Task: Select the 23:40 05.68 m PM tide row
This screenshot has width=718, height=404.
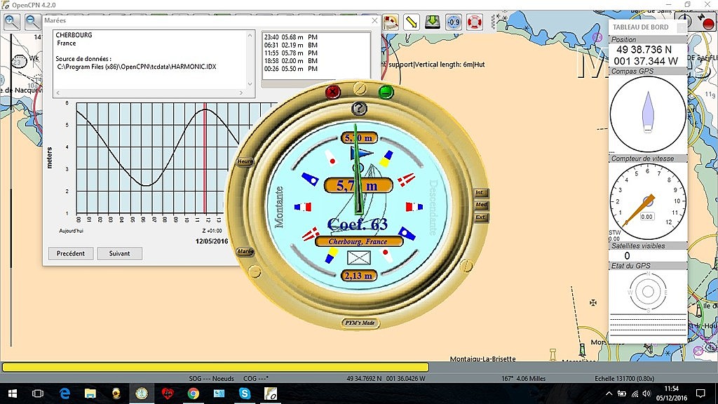Action: coord(291,37)
